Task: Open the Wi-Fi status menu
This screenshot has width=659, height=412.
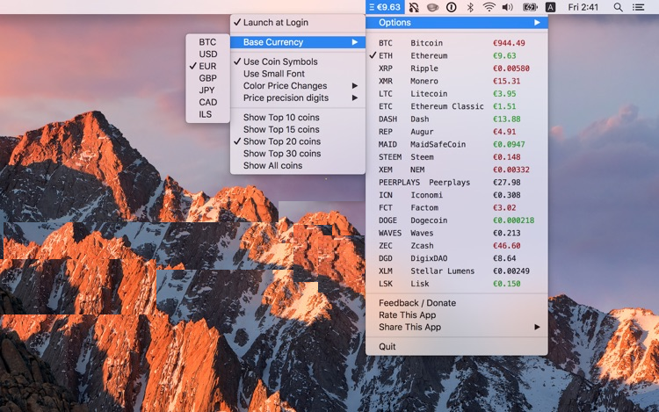Action: 489,7
